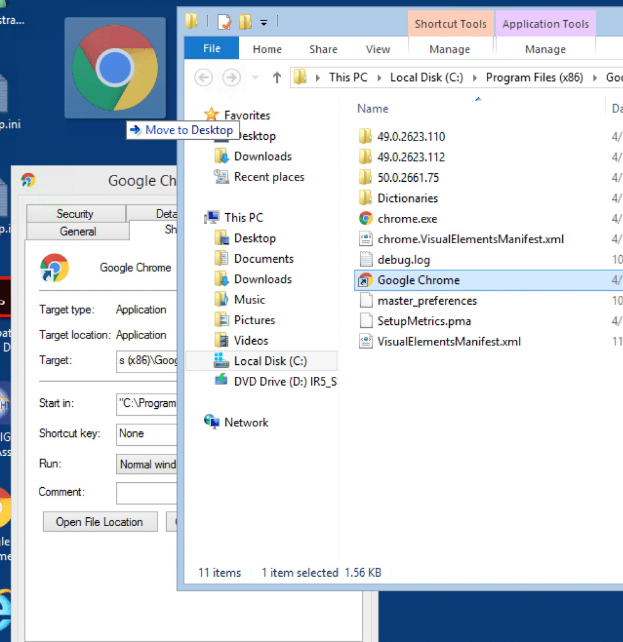Image resolution: width=623 pixels, height=642 pixels.
Task: Click the Target field in Properties
Action: 147,360
